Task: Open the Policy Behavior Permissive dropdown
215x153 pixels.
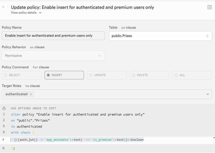Action: (53, 56)
